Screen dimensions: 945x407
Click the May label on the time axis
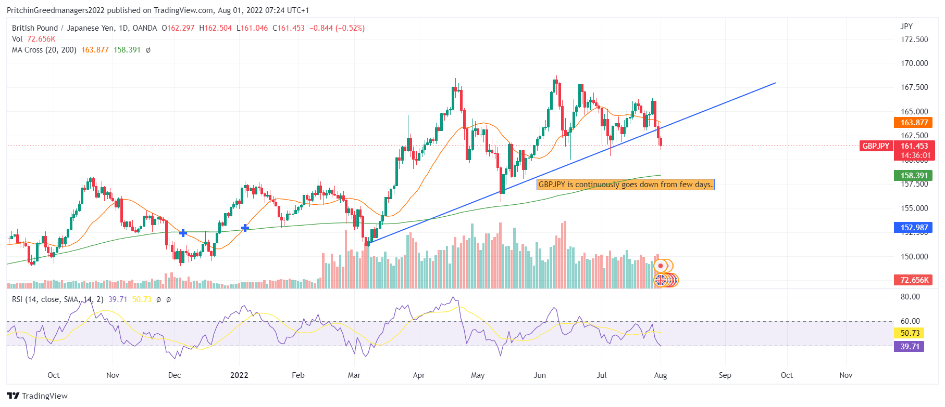(x=478, y=375)
